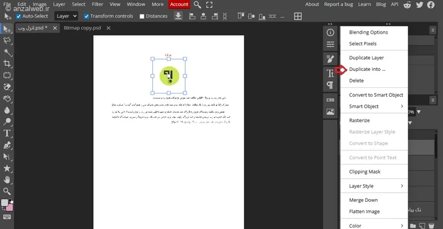Select the Paint Bucket tool

[x=7, y=98]
